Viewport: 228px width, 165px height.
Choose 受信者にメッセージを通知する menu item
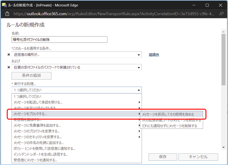point(77,160)
